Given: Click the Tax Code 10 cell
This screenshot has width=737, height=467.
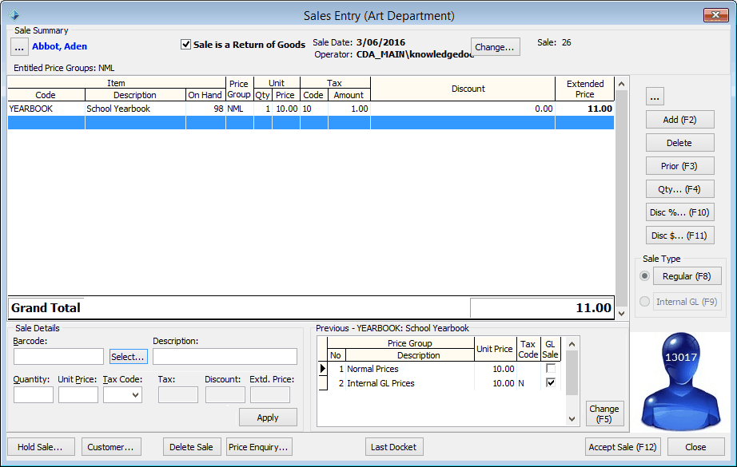Looking at the screenshot, I should point(314,109).
